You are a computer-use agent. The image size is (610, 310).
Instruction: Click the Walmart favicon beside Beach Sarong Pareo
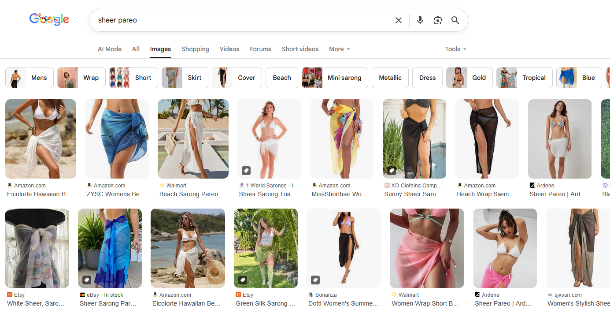click(x=162, y=186)
